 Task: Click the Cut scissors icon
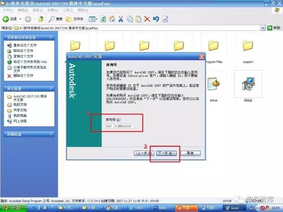(x=121, y=19)
